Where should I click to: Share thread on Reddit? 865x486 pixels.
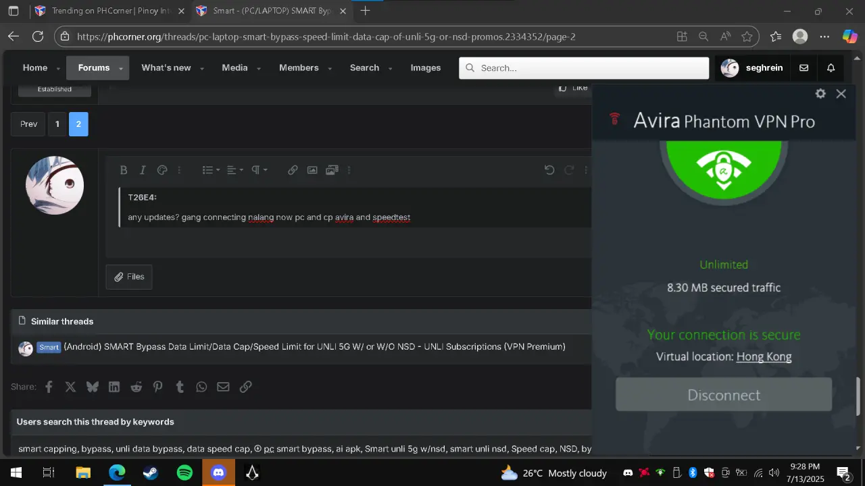point(136,387)
